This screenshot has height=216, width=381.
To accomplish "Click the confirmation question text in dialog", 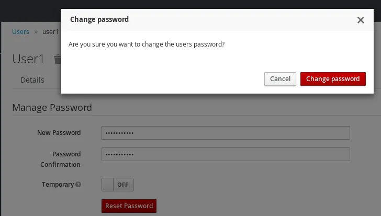I will click(147, 44).
